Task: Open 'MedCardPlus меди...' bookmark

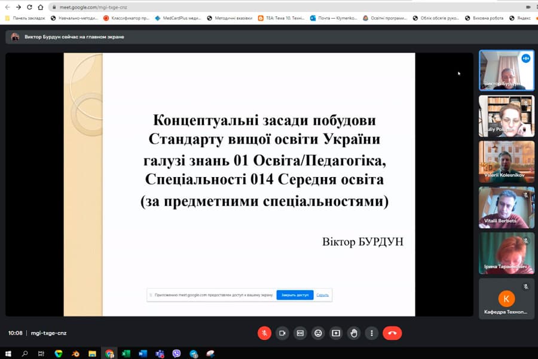Action: (x=178, y=18)
